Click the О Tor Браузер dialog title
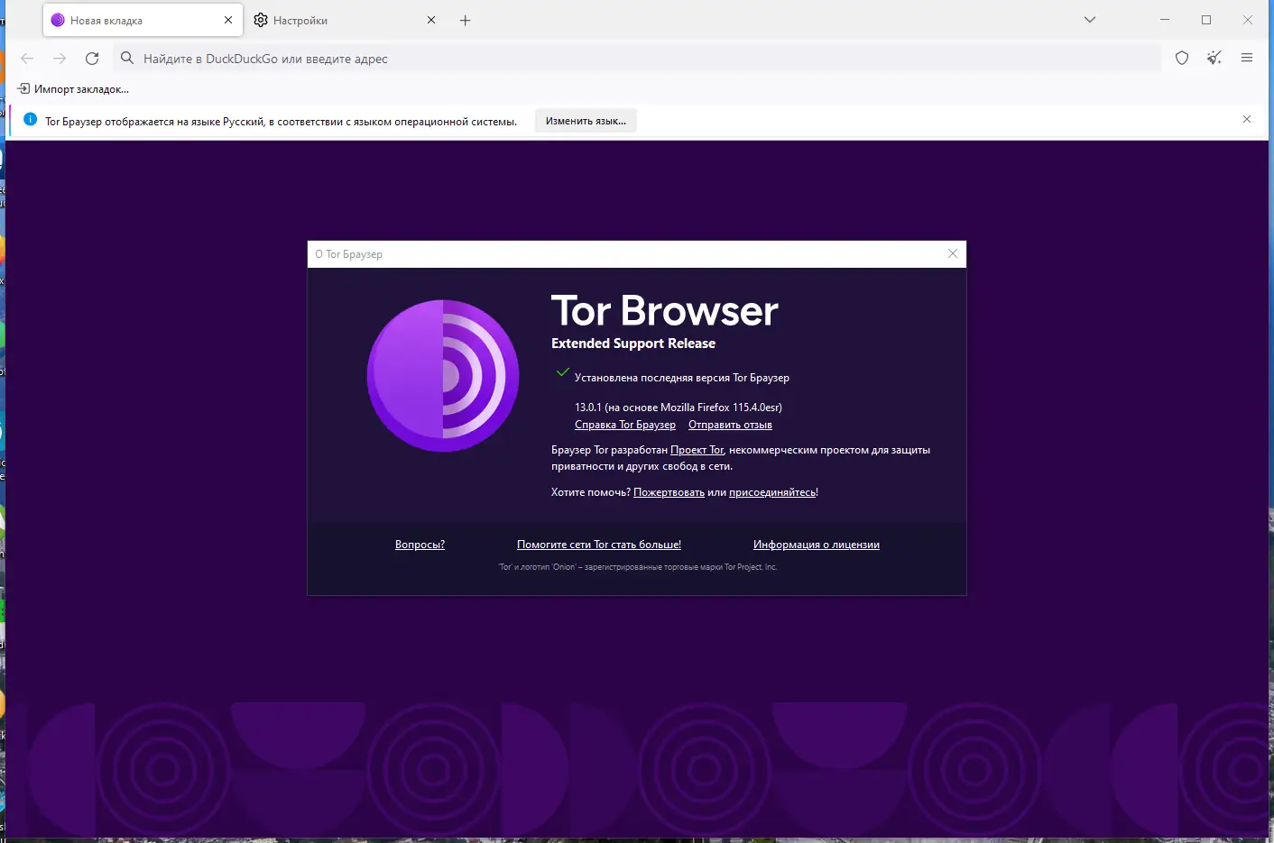The image size is (1274, 843). pyautogui.click(x=349, y=254)
